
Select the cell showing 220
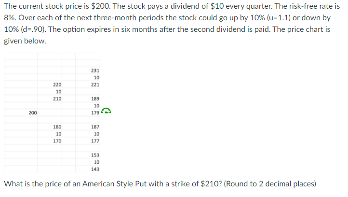(x=57, y=84)
